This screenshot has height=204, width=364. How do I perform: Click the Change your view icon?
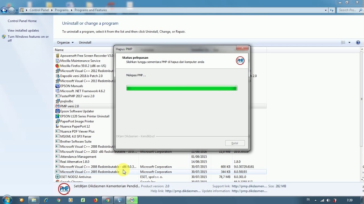point(343,42)
